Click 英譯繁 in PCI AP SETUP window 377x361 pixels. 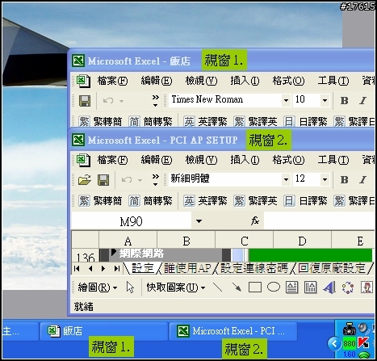205,200
